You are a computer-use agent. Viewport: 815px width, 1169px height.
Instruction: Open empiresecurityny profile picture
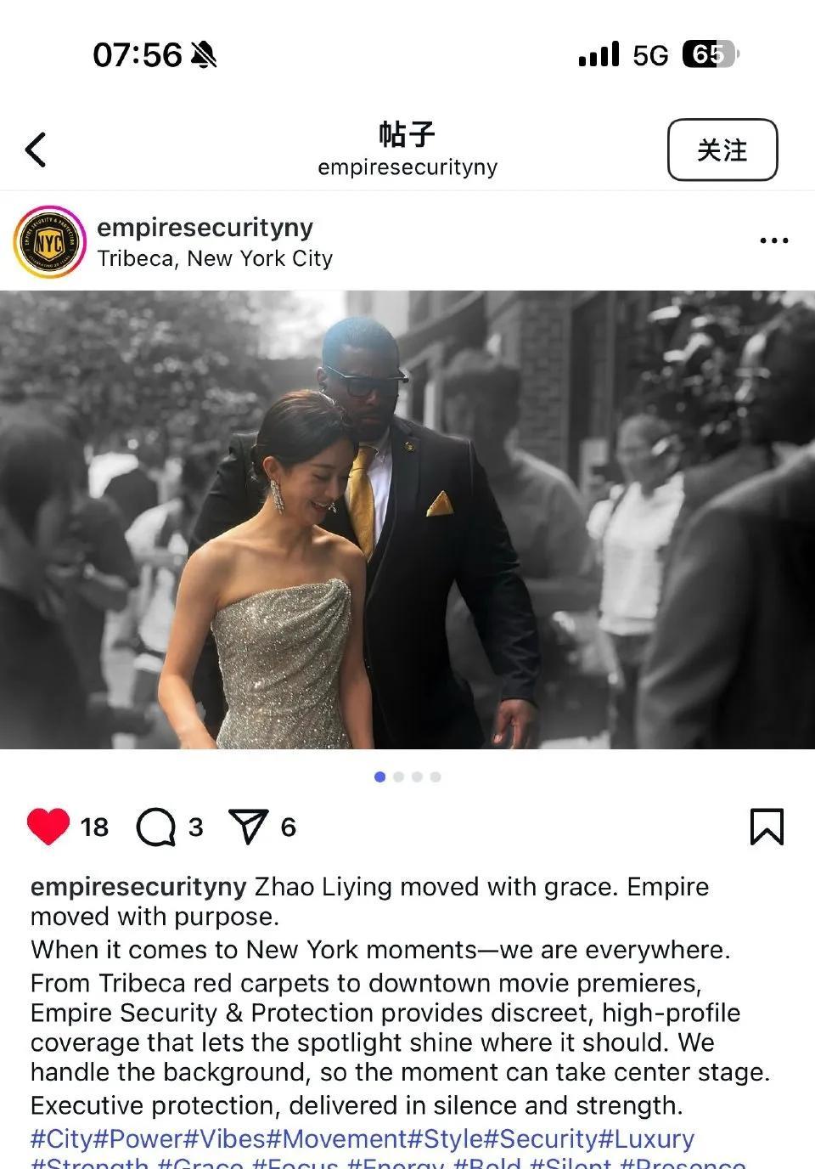pos(49,242)
